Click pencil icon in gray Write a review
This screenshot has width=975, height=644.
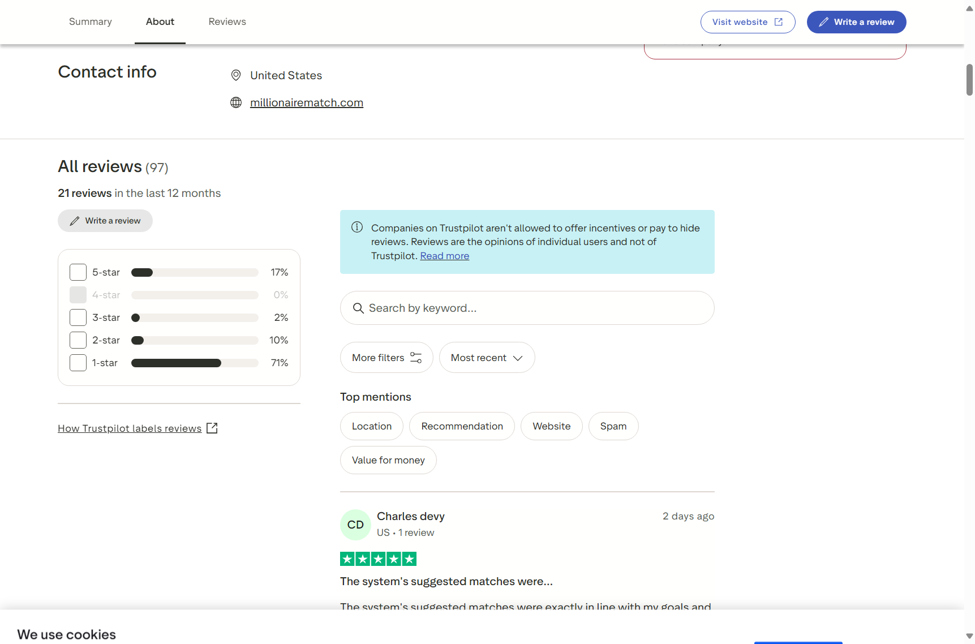pyautogui.click(x=75, y=221)
